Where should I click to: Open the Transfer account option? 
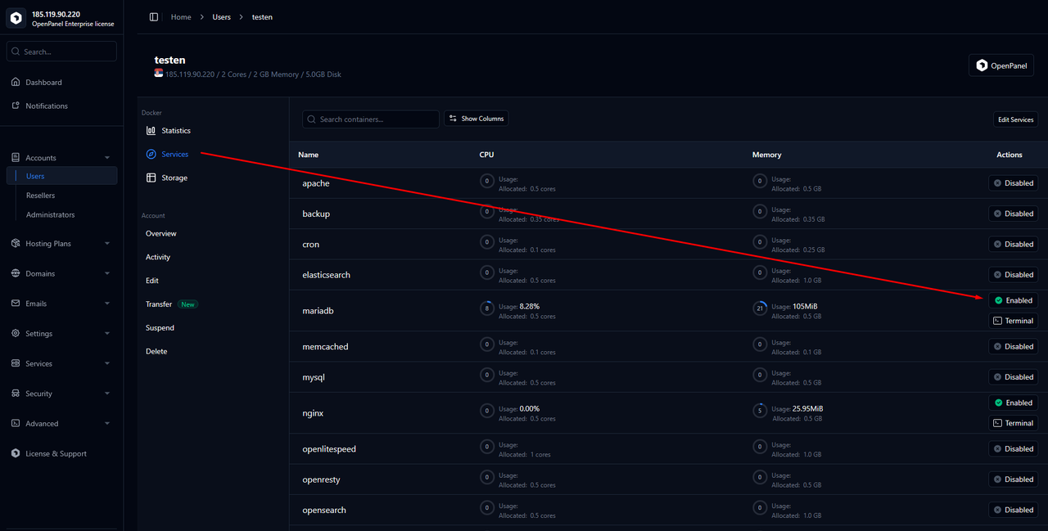pos(159,304)
